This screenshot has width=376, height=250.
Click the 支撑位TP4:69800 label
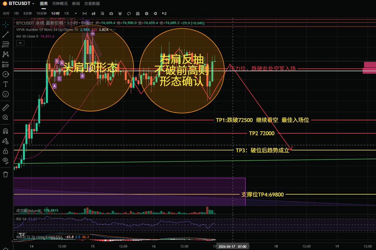(263, 195)
